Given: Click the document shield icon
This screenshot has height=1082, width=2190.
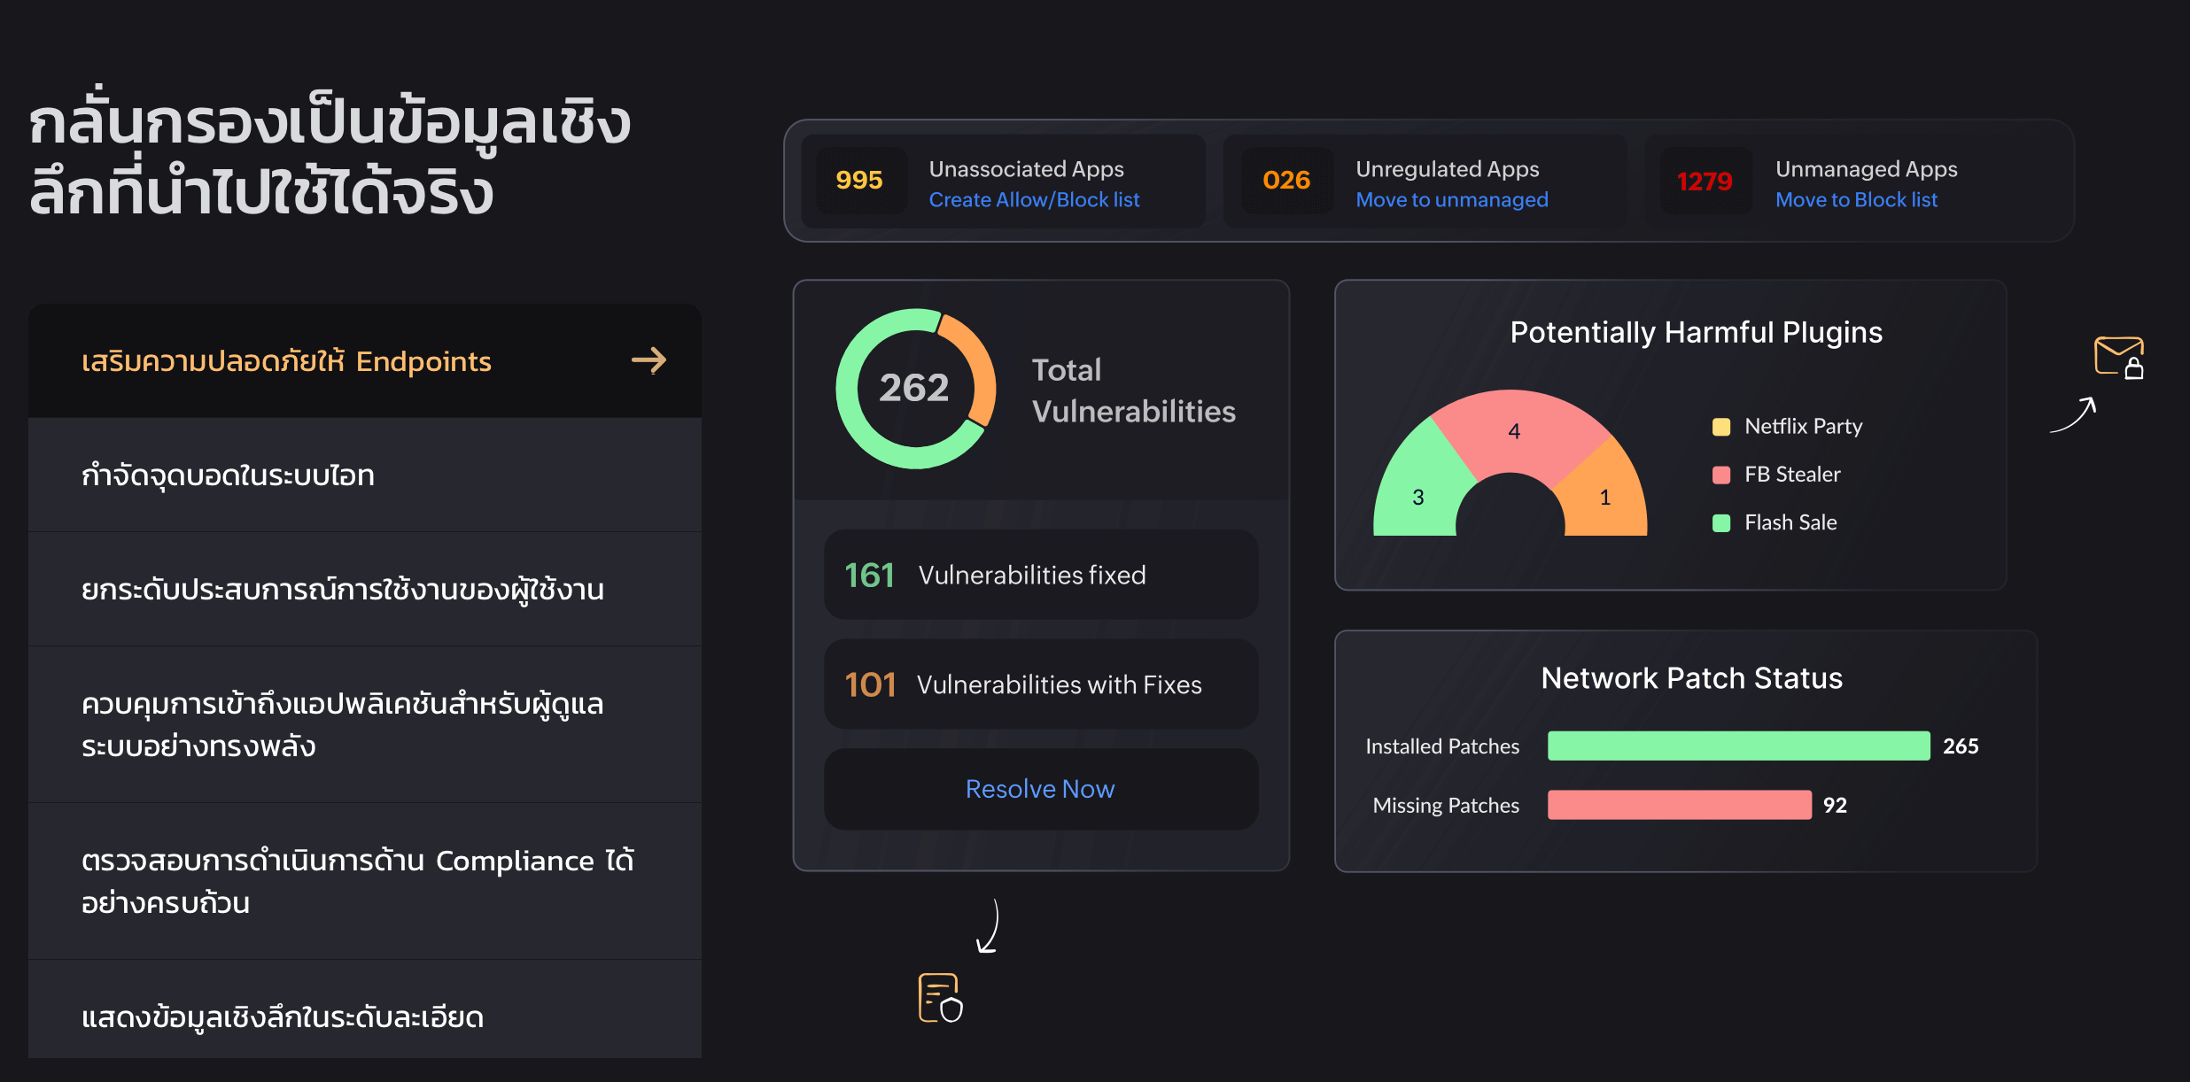Looking at the screenshot, I should click(x=940, y=998).
